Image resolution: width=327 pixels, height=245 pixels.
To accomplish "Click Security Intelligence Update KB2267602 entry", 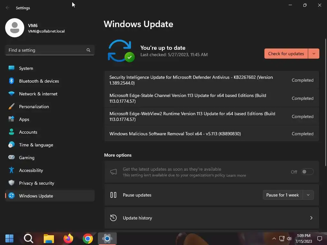I will pos(211,80).
